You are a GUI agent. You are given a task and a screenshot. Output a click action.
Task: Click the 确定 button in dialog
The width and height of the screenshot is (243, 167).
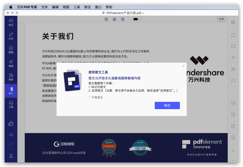pos(167,105)
